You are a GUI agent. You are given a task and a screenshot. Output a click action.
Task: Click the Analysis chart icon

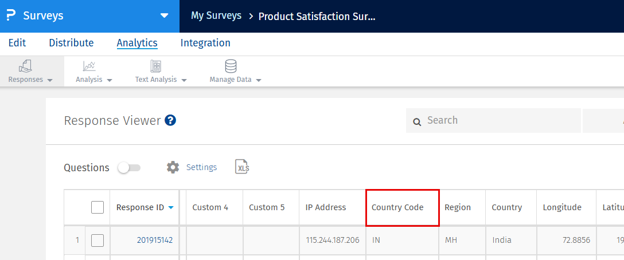(x=89, y=66)
